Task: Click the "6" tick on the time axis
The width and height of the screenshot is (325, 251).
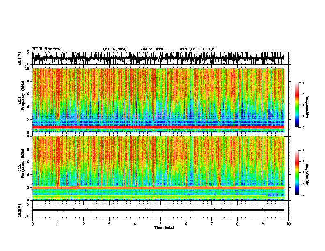Action: click(x=186, y=224)
